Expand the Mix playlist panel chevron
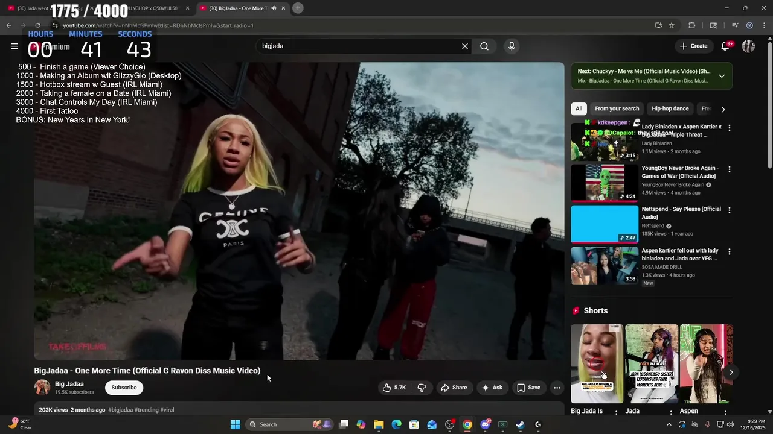 pos(722,76)
